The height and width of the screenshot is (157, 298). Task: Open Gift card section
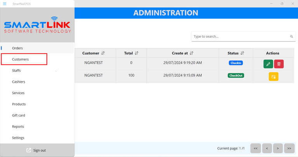click(x=19, y=115)
